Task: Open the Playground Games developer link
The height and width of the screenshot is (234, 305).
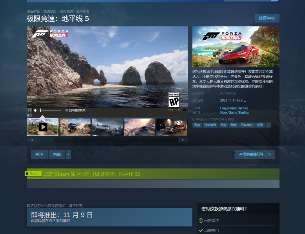Action: [234, 108]
